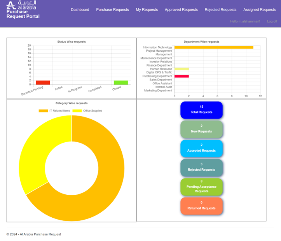Open the New Requests tile
281x241 pixels.
(201, 129)
